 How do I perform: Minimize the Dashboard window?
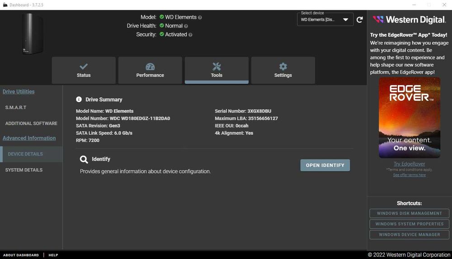click(414, 5)
